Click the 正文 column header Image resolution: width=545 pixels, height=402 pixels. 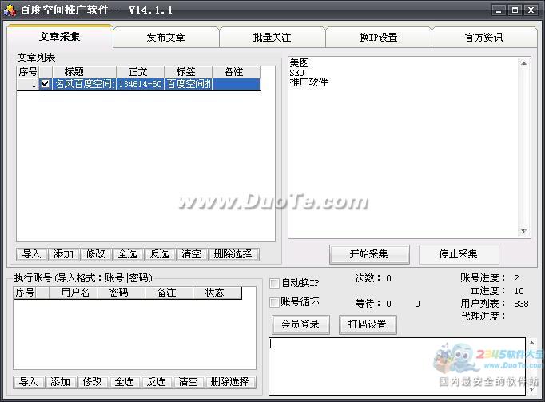click(x=140, y=72)
